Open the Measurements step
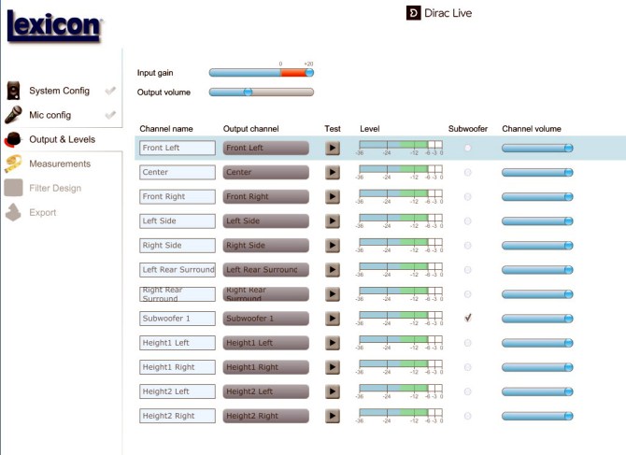The height and width of the screenshot is (455, 626). [x=60, y=164]
